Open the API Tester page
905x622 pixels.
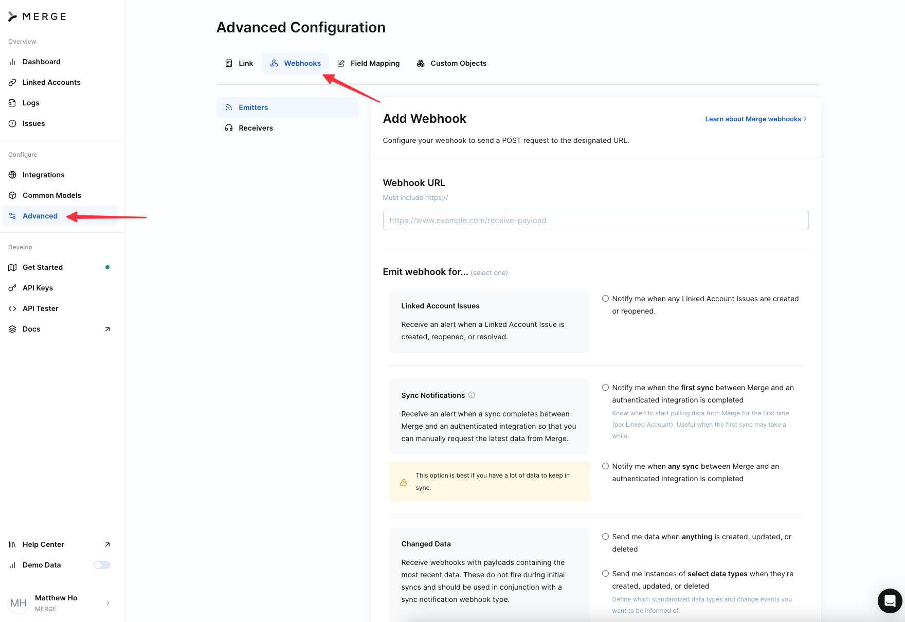(x=40, y=308)
